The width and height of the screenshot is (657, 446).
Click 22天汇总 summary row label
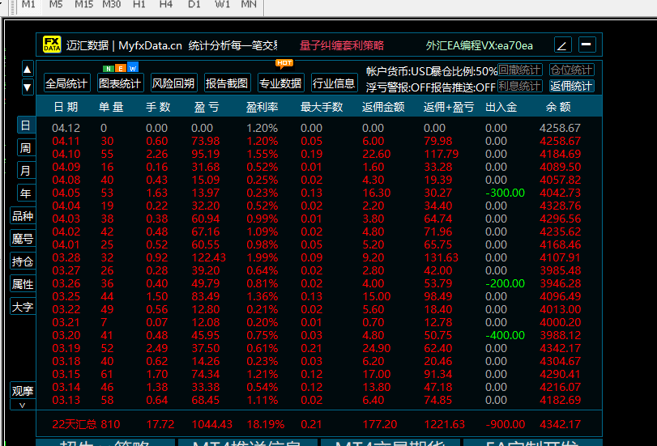point(76,424)
